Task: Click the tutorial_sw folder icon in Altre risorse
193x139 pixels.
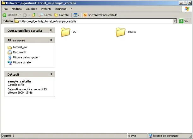Action: coord(9,47)
